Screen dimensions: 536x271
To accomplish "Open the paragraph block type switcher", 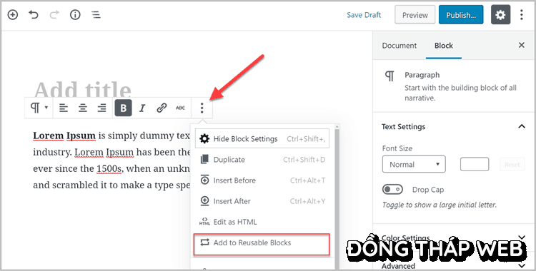I will coord(39,108).
